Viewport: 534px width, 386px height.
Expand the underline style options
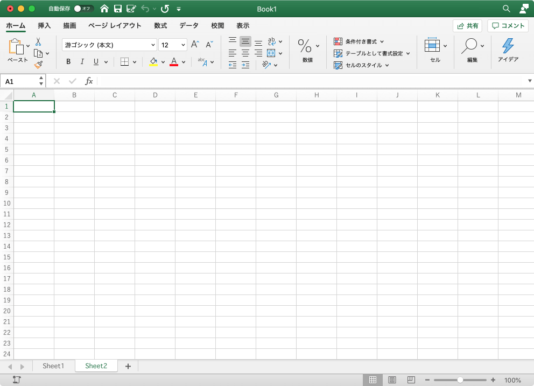tap(106, 62)
